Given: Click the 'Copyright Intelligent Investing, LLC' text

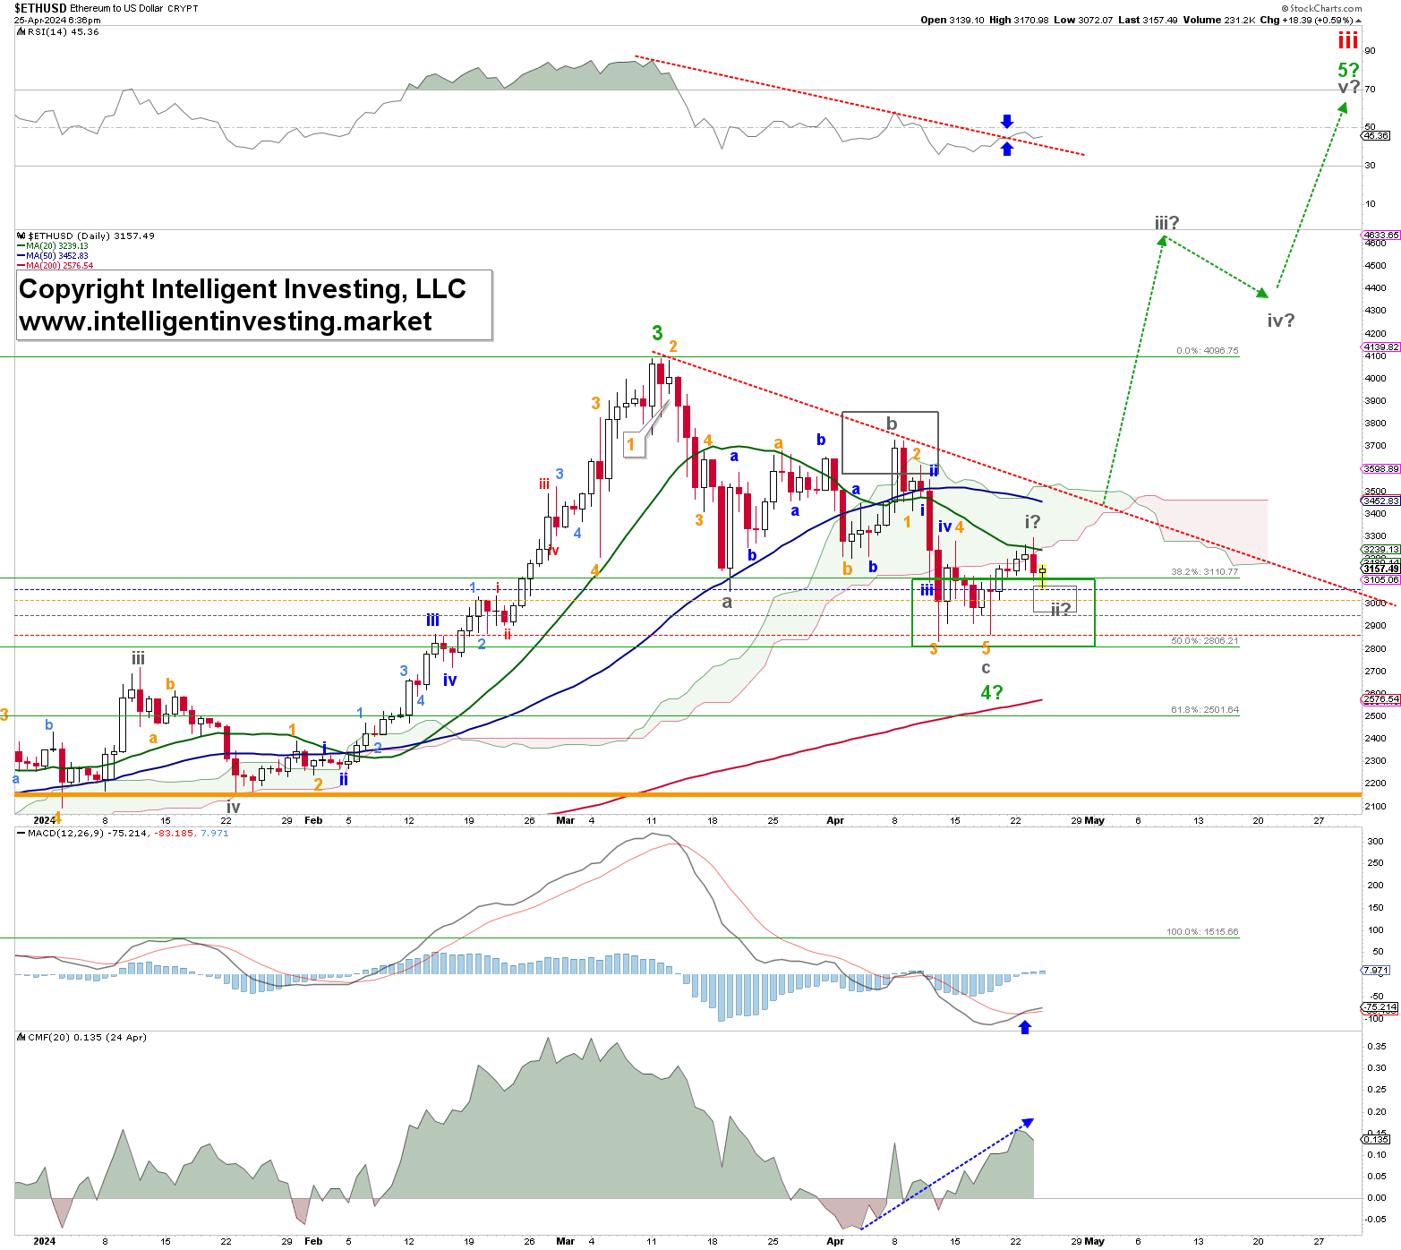Looking at the screenshot, I should (243, 289).
